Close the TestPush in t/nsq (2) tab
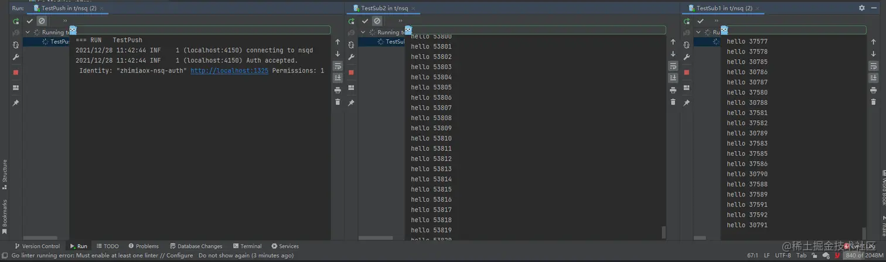Viewport: 886px width, 262px height. pyautogui.click(x=102, y=8)
